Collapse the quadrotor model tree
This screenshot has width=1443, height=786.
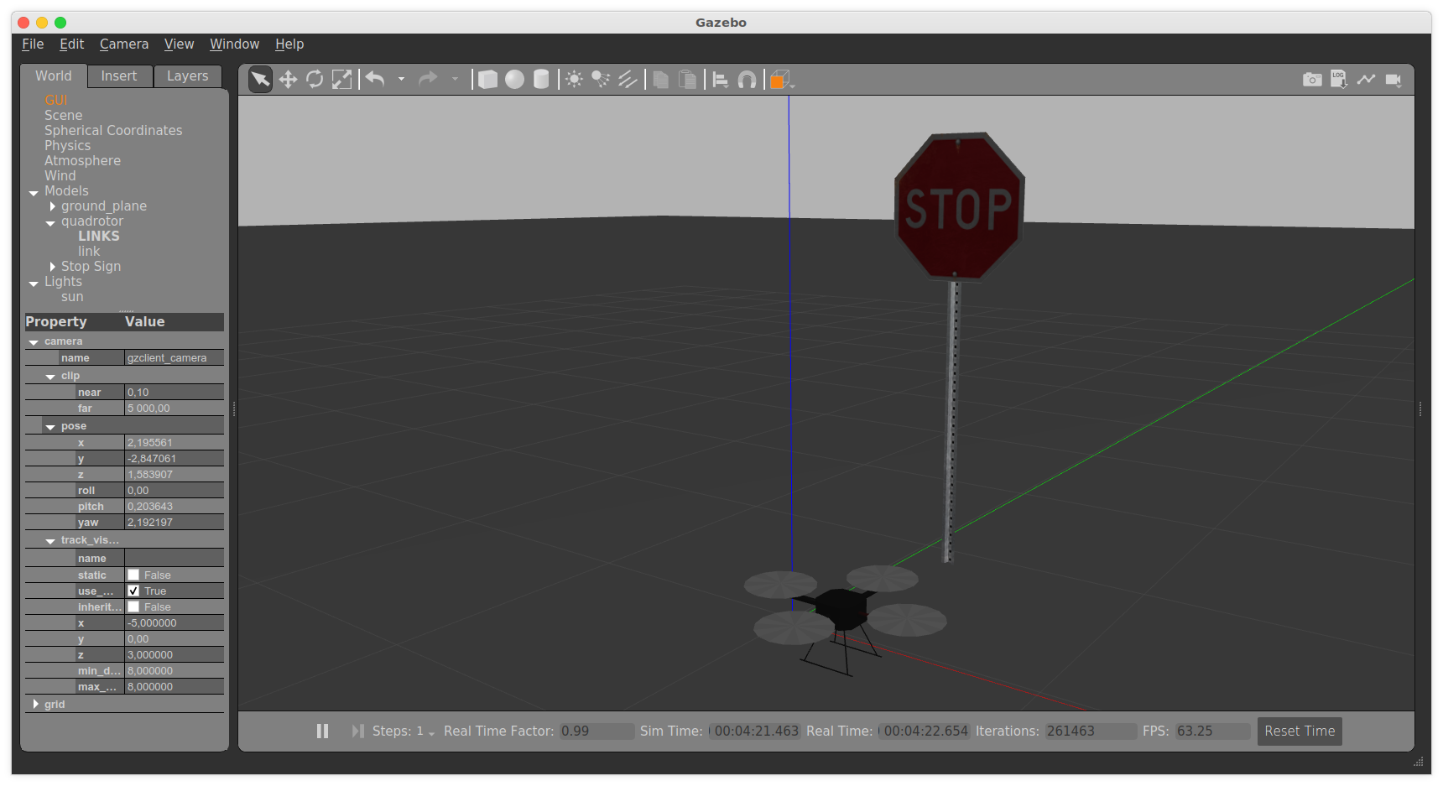coord(50,222)
